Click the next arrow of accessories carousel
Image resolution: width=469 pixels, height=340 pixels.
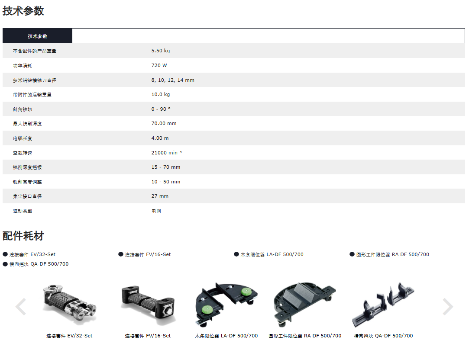pyautogui.click(x=447, y=307)
